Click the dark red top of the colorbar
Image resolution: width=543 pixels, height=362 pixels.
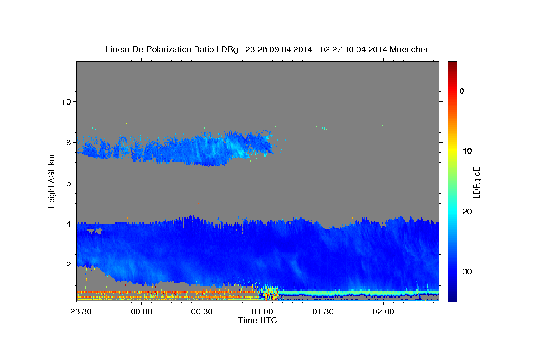(x=452, y=65)
